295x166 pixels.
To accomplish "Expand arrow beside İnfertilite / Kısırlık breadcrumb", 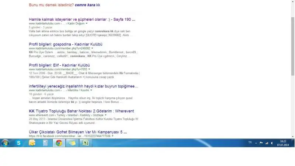I will 91,90.
